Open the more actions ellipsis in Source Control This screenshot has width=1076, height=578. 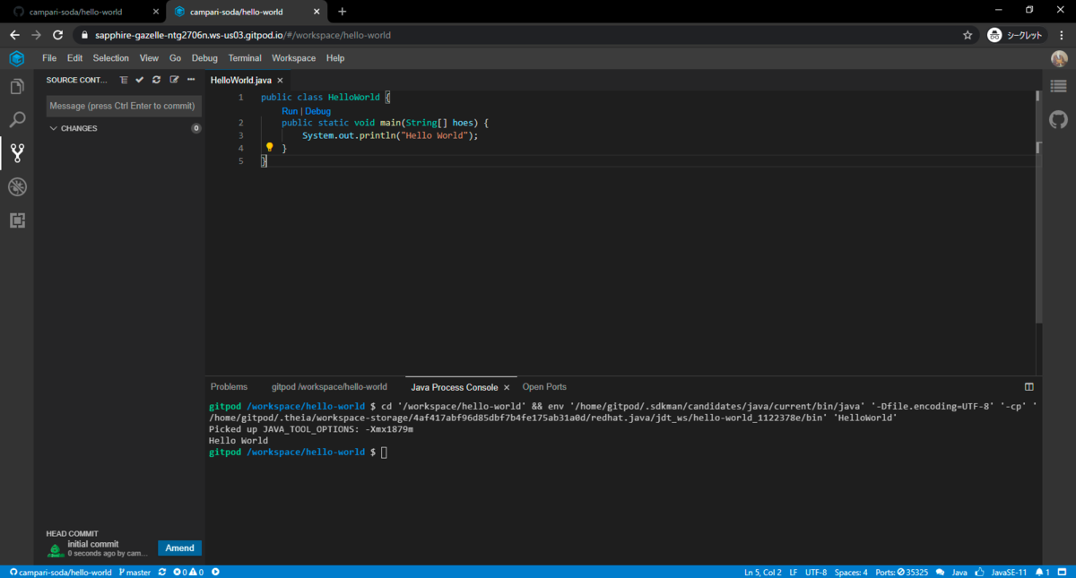[191, 80]
